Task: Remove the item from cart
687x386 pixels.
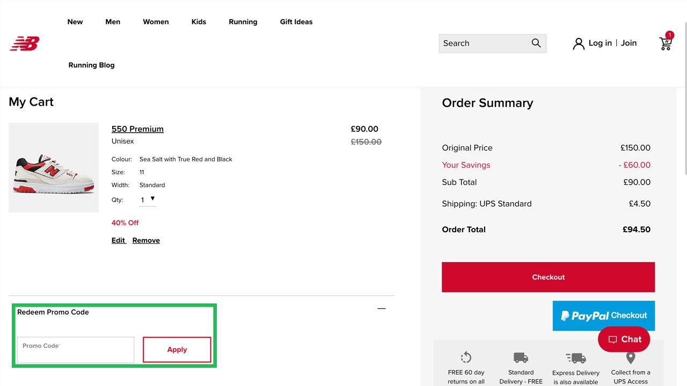Action: 146,240
